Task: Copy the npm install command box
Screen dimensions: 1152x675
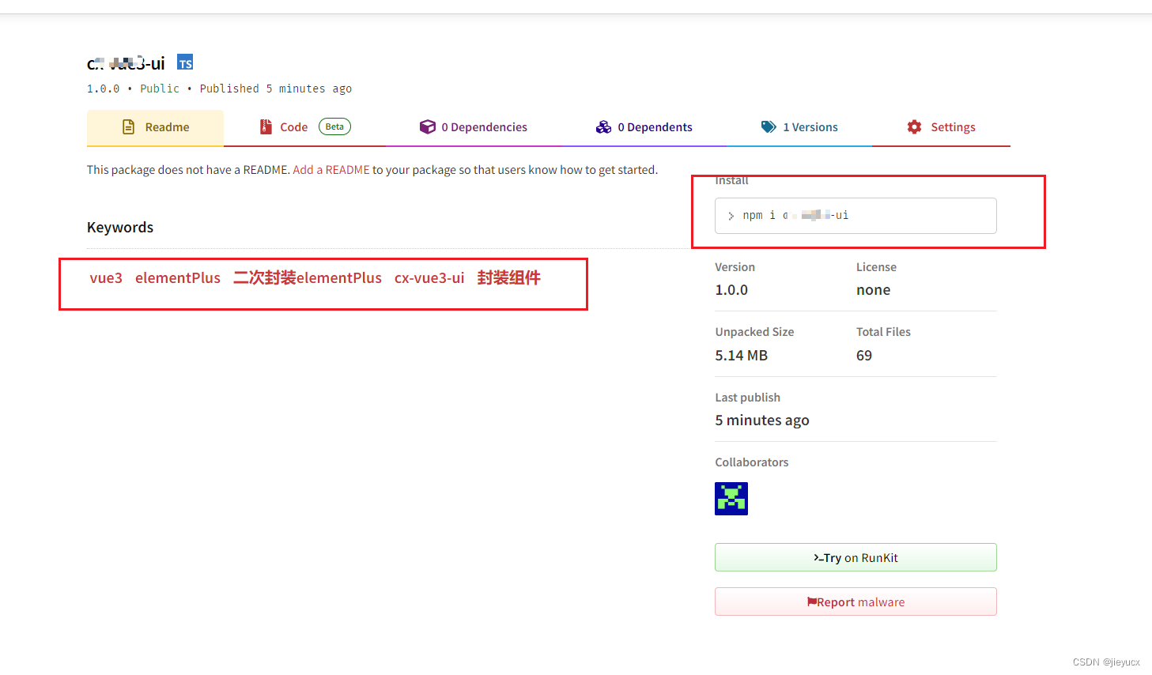Action: 856,216
